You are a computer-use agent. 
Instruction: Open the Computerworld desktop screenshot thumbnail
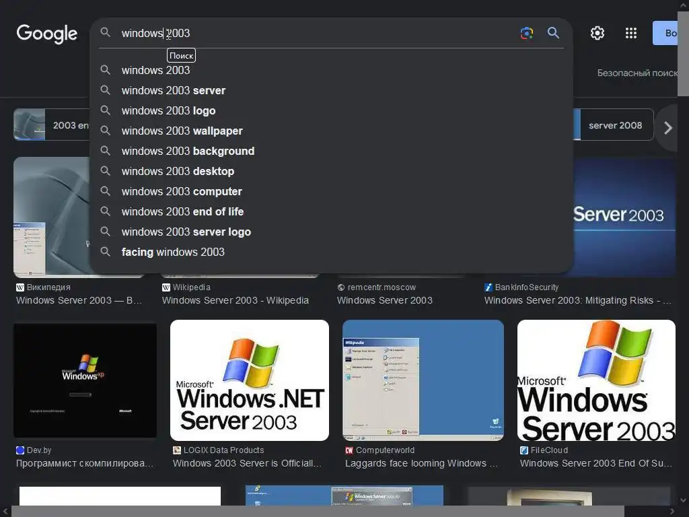click(423, 380)
